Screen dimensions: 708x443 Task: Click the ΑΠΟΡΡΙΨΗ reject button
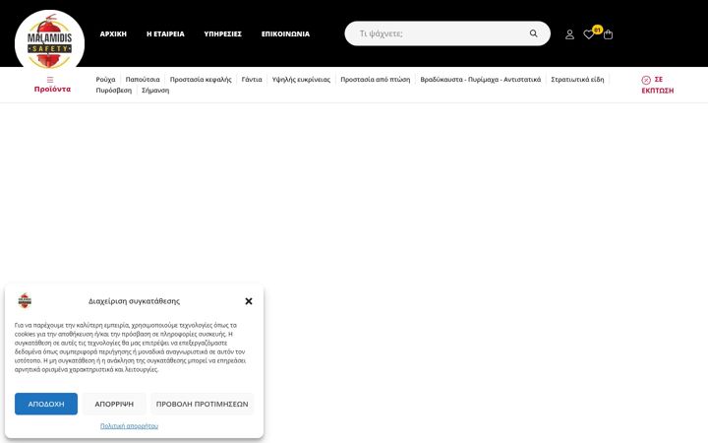click(114, 404)
